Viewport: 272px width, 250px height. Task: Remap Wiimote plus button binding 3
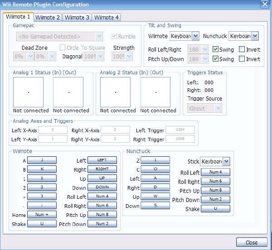click(42, 196)
